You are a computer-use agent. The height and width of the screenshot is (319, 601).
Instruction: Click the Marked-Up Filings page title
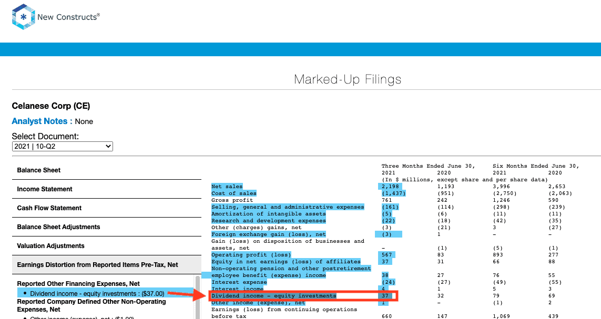(348, 79)
